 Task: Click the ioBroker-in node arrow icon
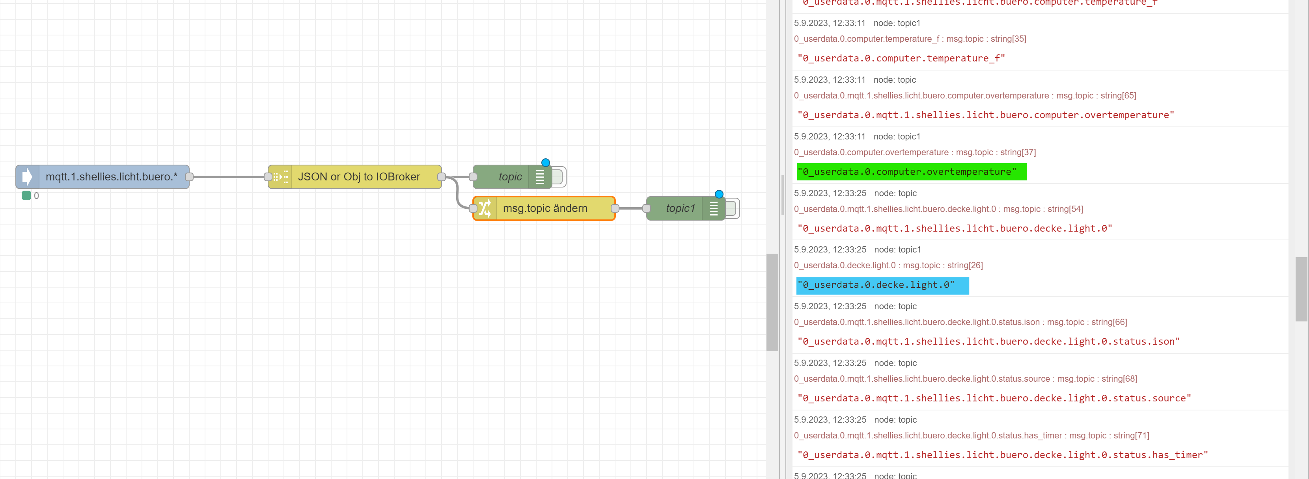click(28, 177)
